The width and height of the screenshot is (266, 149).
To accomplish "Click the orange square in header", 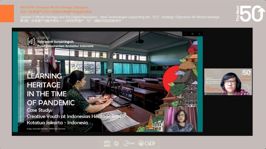I will click(x=7, y=13).
